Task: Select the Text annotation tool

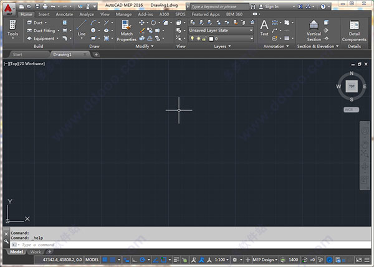Action: 264,28
